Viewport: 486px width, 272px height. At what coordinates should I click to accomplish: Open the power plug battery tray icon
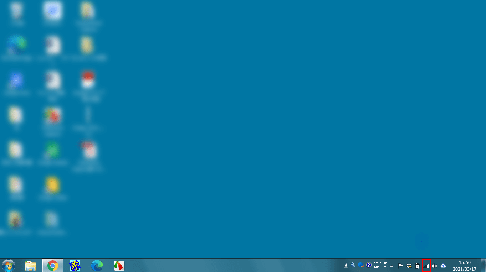[417, 266]
